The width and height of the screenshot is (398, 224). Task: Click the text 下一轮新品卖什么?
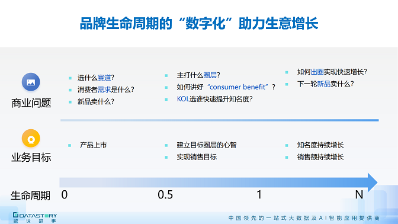click(x=325, y=84)
